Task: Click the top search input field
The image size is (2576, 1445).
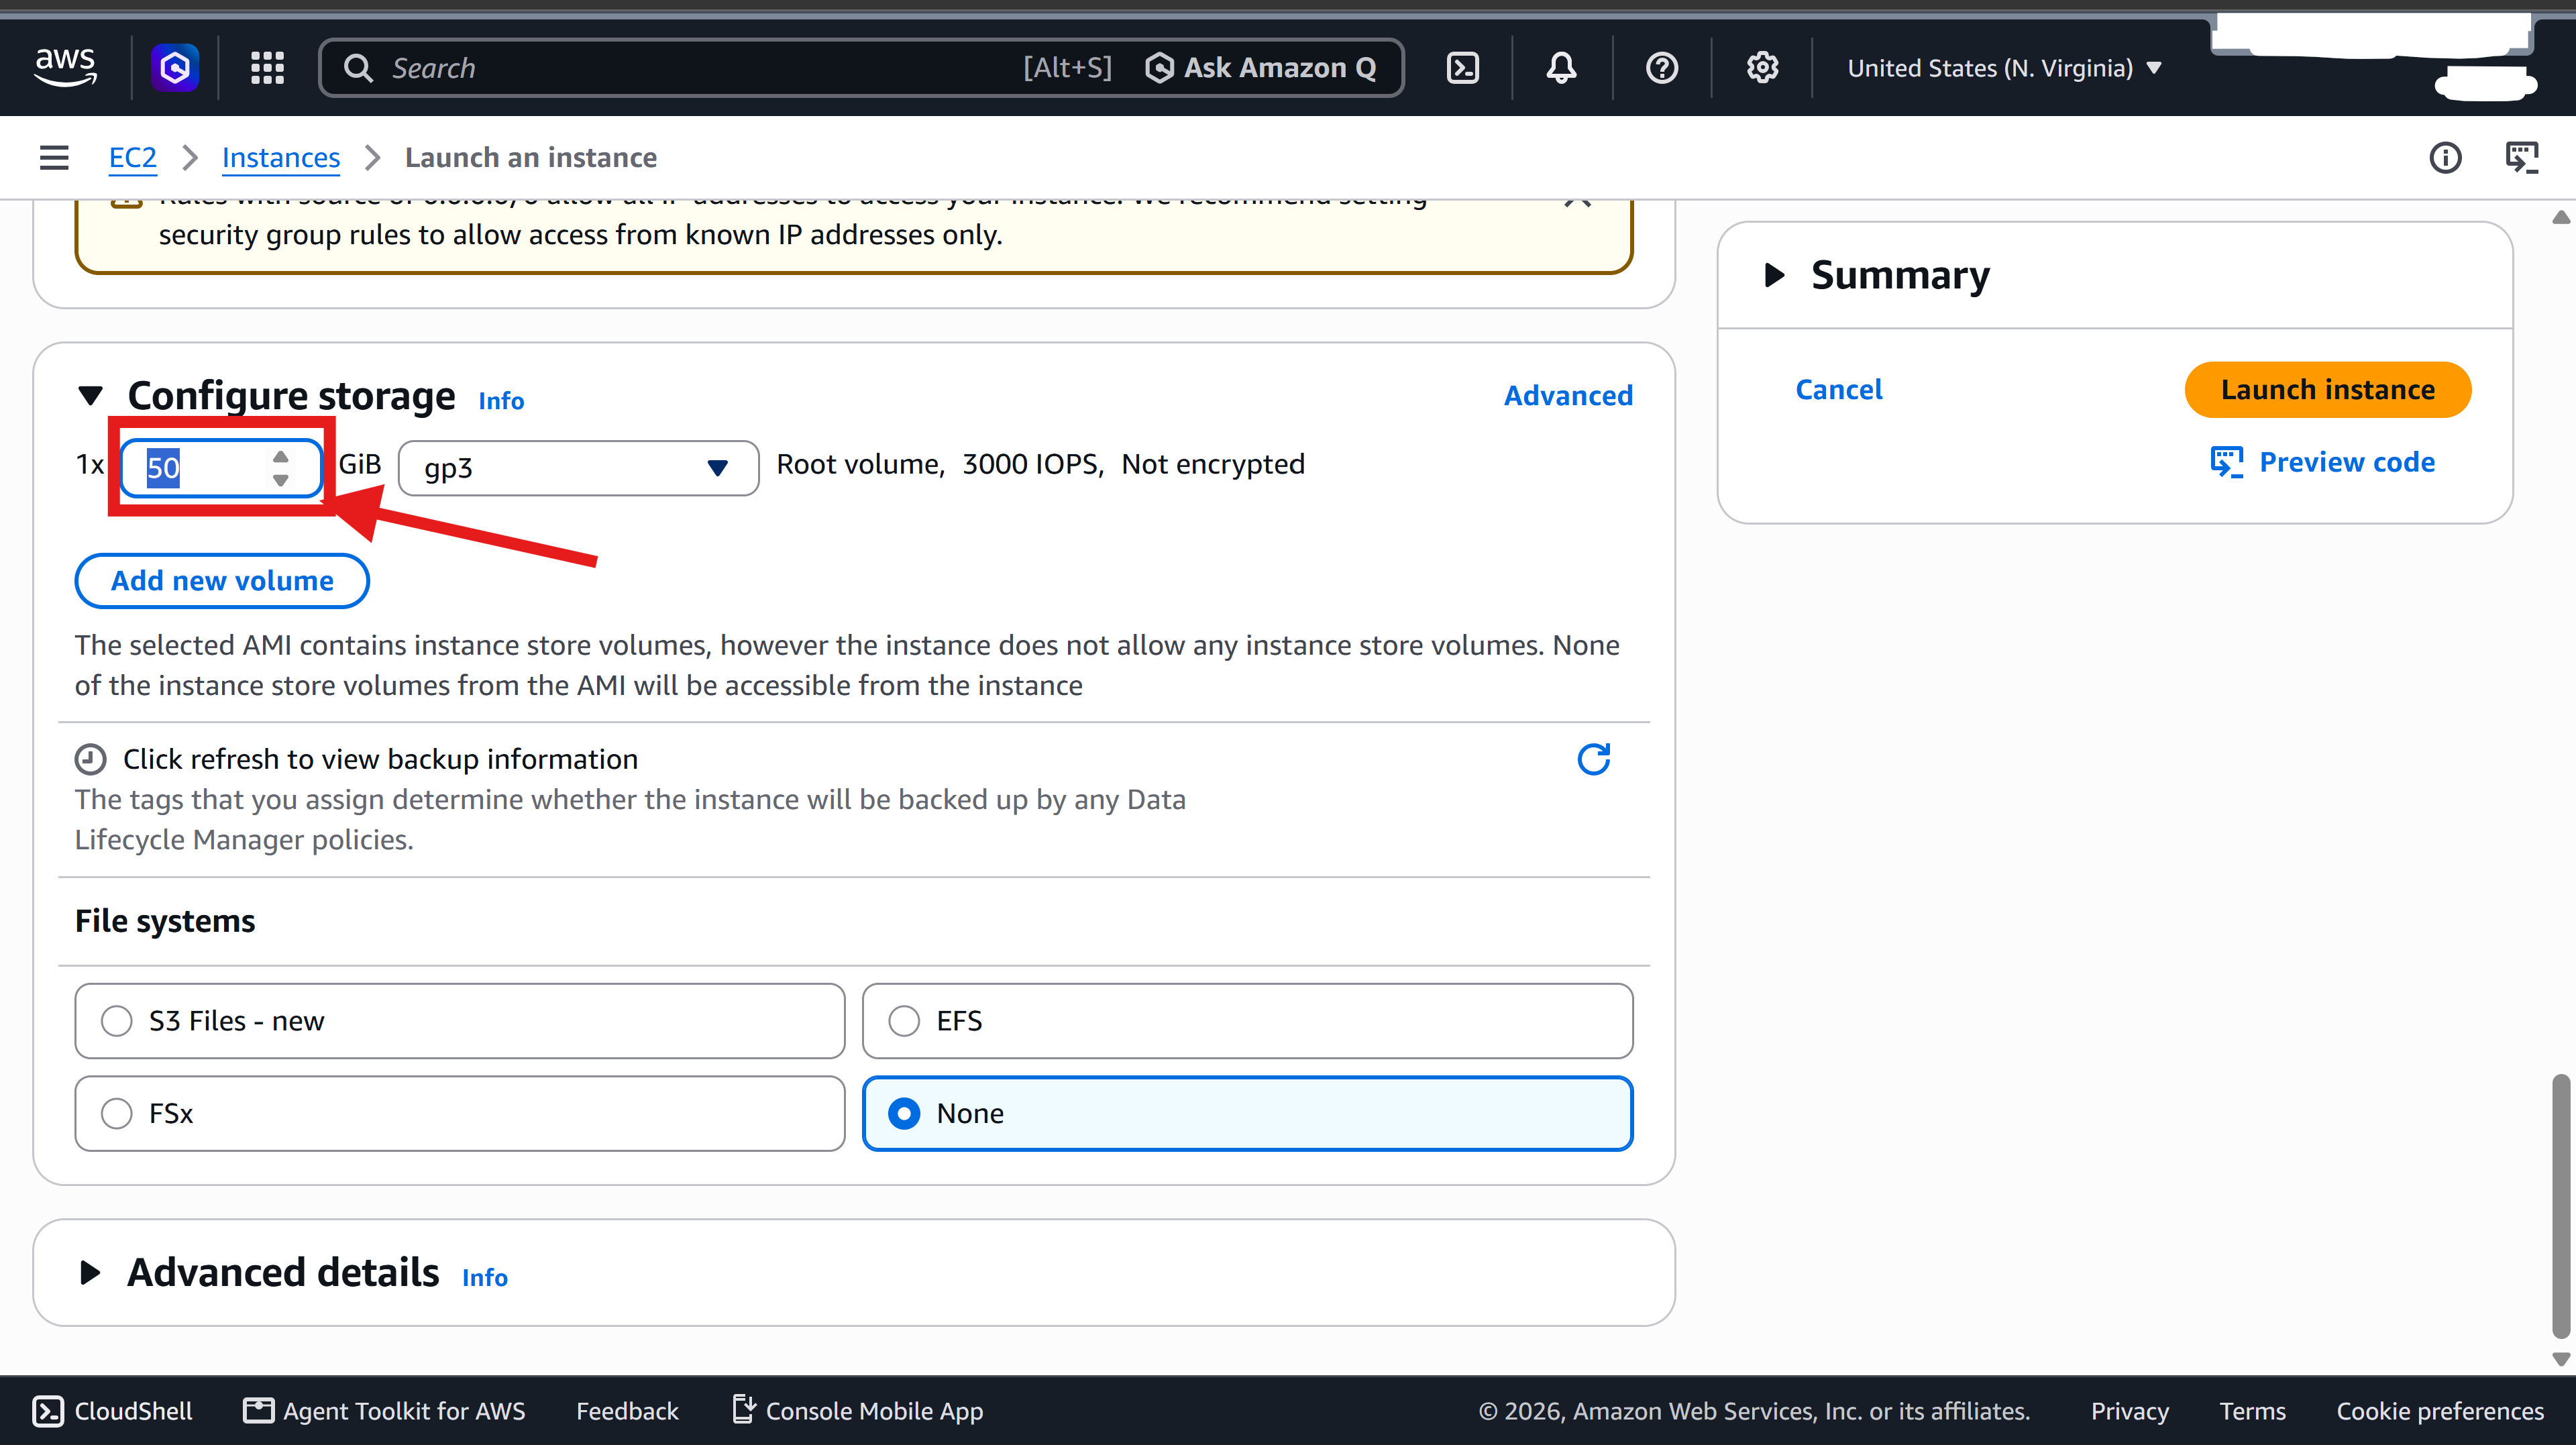Action: [x=700, y=68]
